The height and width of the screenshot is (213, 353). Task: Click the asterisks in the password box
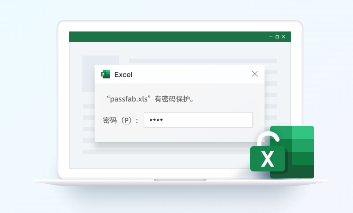coord(156,120)
